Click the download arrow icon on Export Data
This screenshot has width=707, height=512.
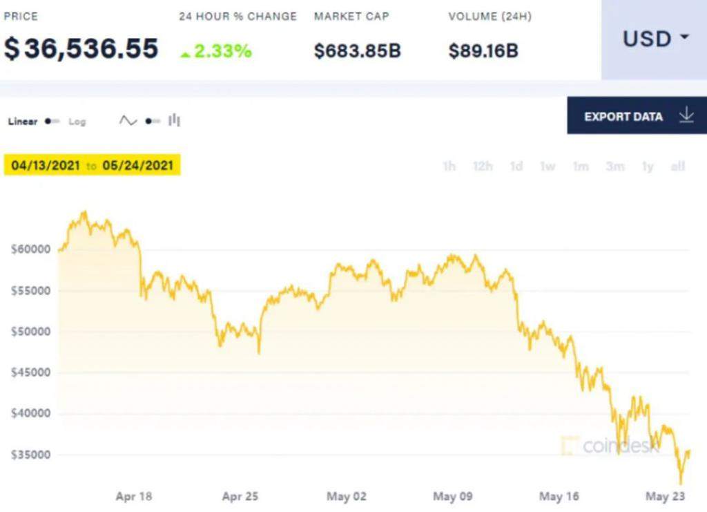click(x=686, y=115)
